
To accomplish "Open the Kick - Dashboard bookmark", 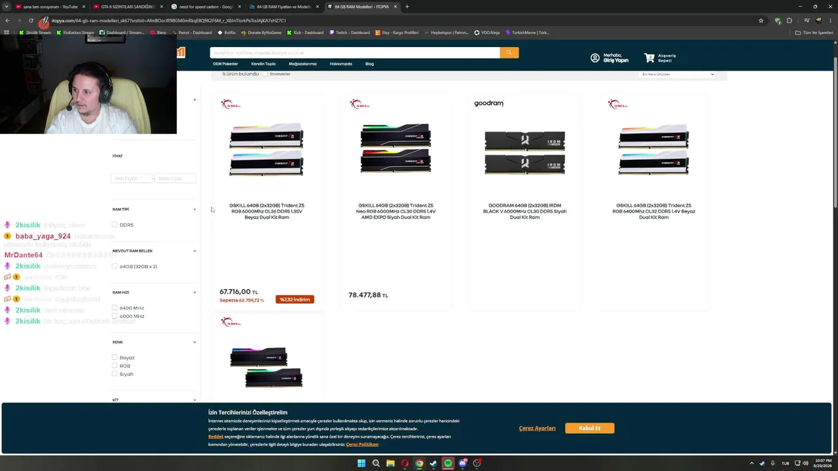I will 306,32.
